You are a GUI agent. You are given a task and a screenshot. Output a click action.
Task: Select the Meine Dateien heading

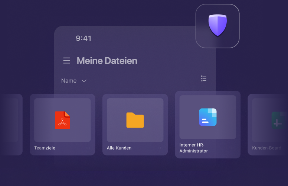(x=107, y=61)
